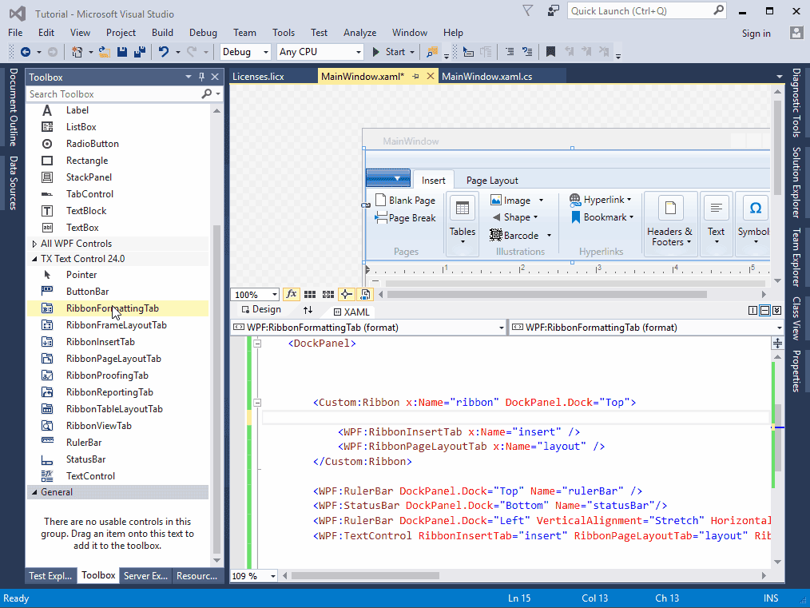Click the Open File folder icon

coord(105,52)
